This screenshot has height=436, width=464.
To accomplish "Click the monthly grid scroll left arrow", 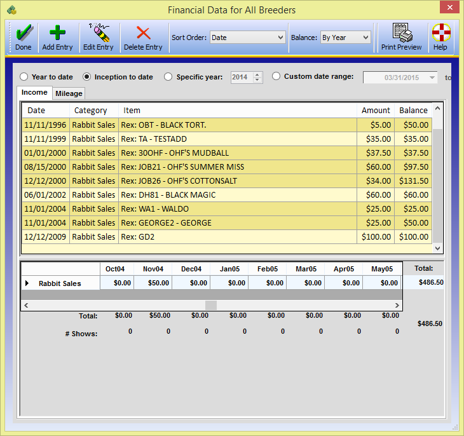I will (x=26, y=305).
